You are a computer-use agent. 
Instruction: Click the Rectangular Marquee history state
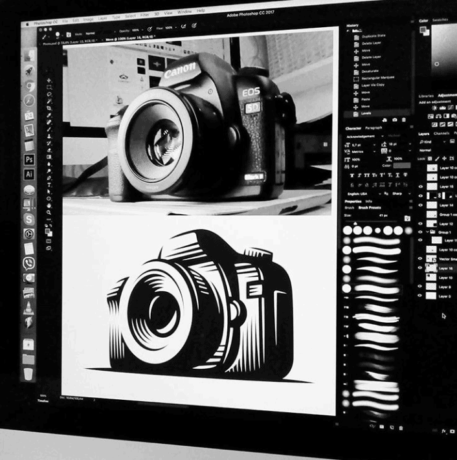tap(378, 78)
